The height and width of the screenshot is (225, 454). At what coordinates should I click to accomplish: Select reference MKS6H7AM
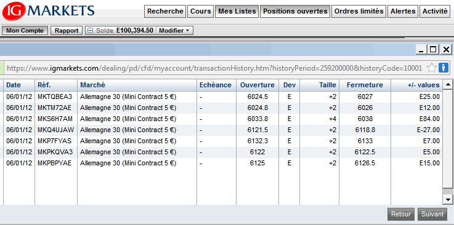coord(55,119)
